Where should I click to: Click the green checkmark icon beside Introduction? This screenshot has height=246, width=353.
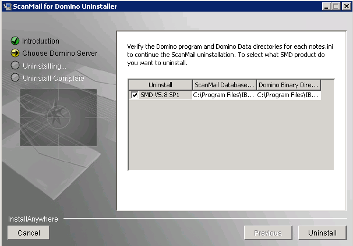(15, 41)
